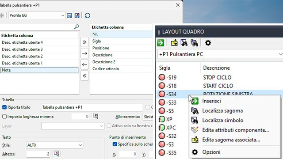Move all columns left with double arrow
The width and height of the screenshot is (283, 159).
coord(84,76)
